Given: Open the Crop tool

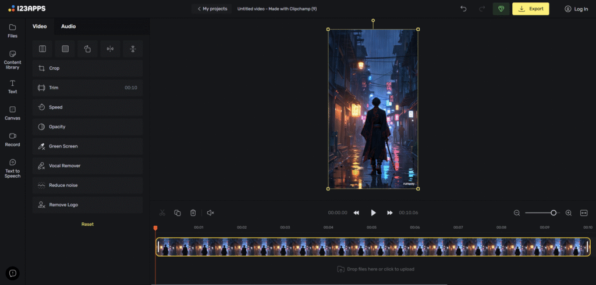Looking at the screenshot, I should click(87, 68).
